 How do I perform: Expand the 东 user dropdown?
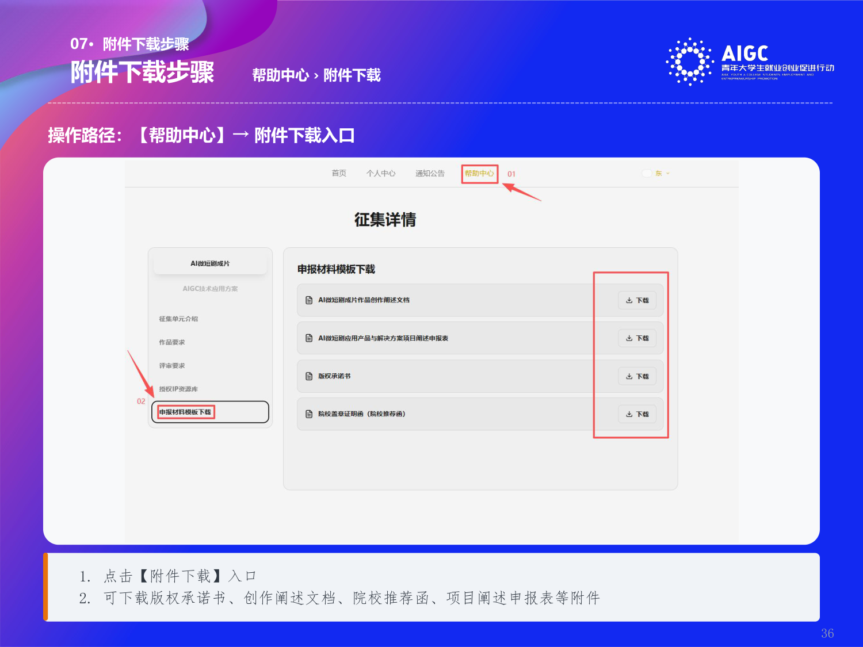coord(662,173)
